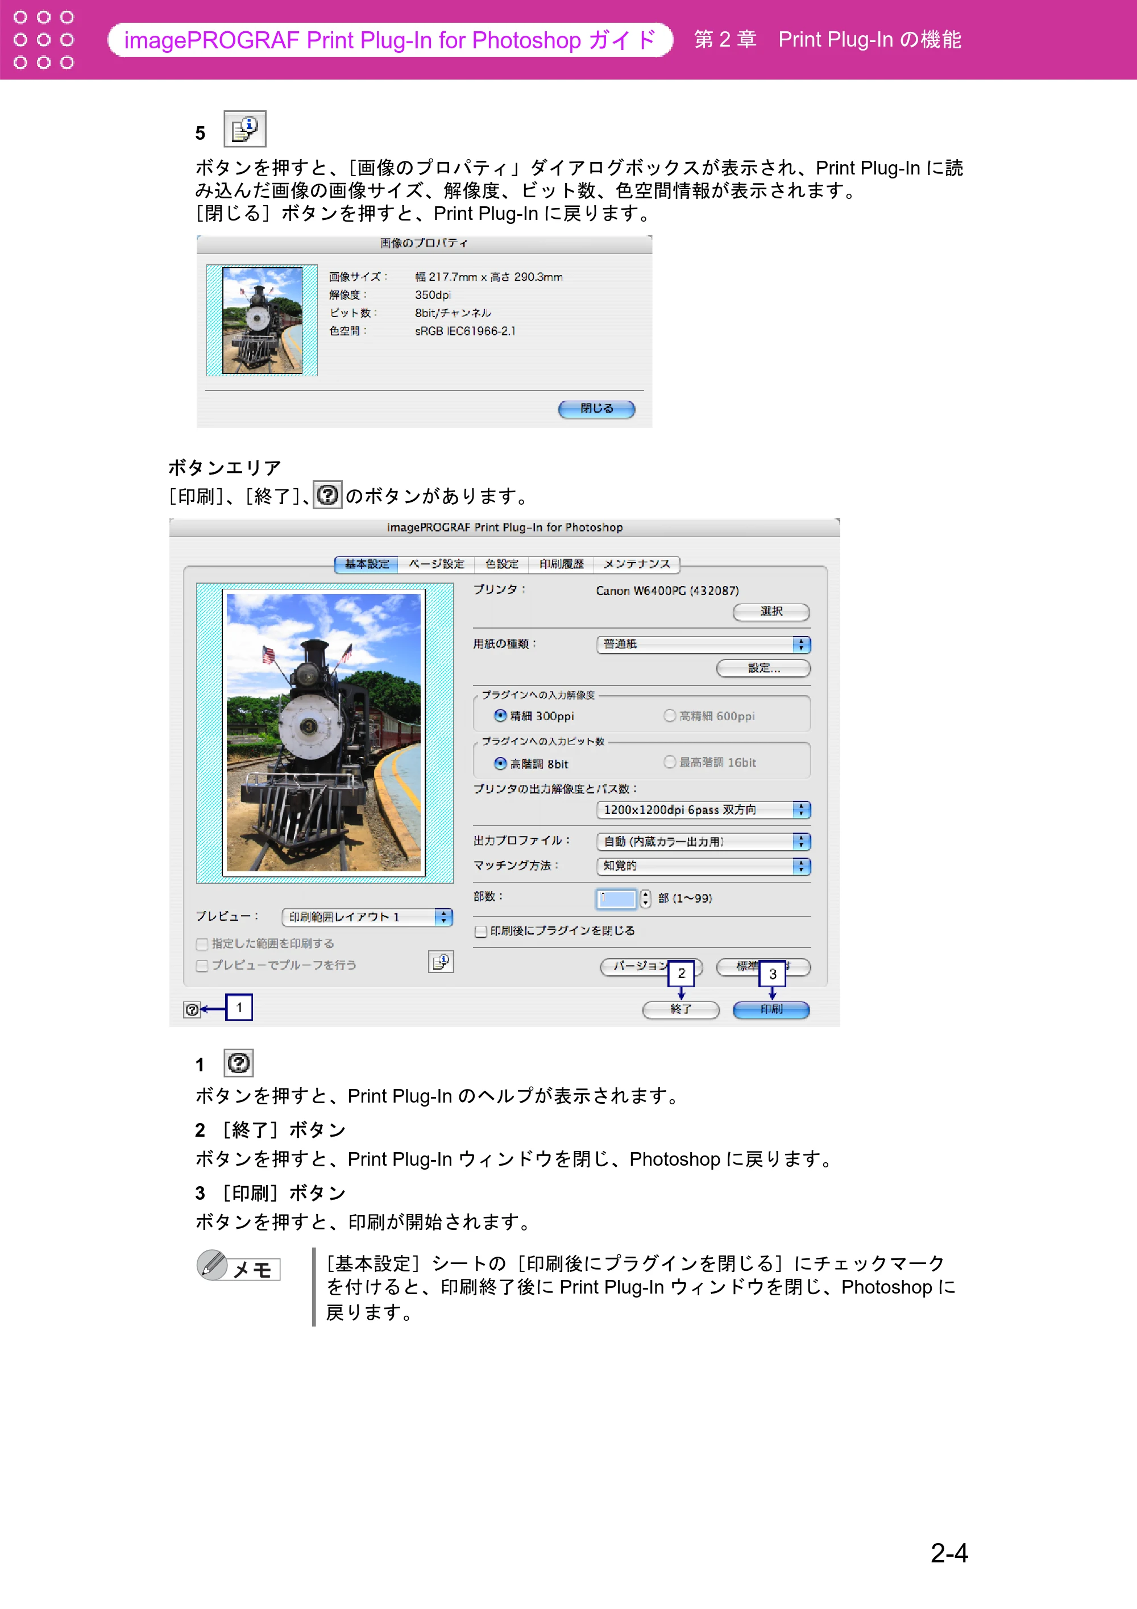Screen dimensions: 1137x1609
Task: Click the locomotive thumbnail in 画像のプロパティ
Action: [262, 320]
